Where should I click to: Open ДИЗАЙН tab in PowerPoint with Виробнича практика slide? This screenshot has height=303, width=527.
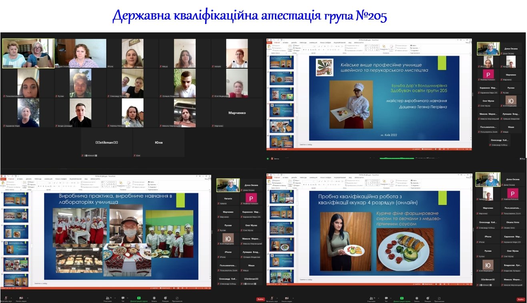pyautogui.click(x=29, y=179)
